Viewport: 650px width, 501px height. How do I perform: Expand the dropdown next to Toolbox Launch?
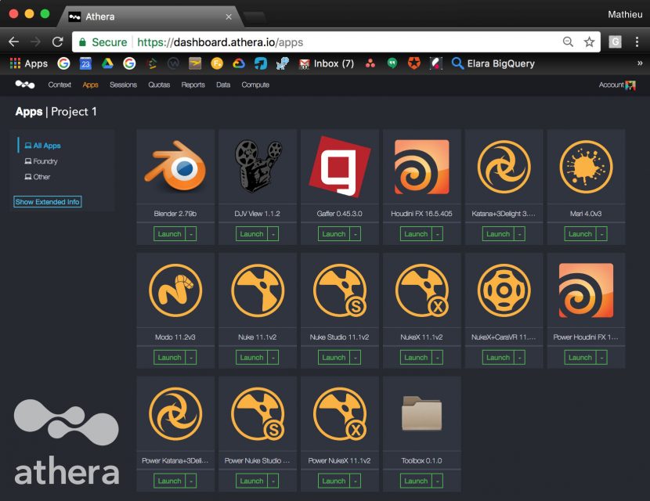tap(439, 481)
